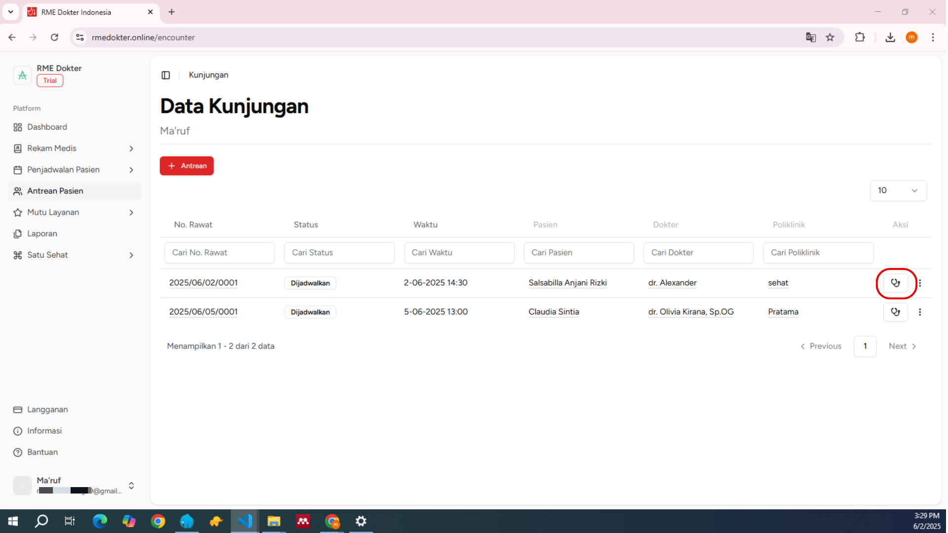
Task: Open Laporan from the sidebar
Action: [42, 233]
